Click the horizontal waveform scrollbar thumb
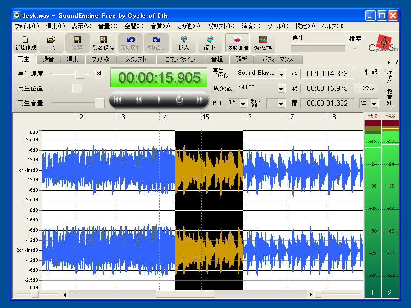The image size is (411, 308). point(185,295)
